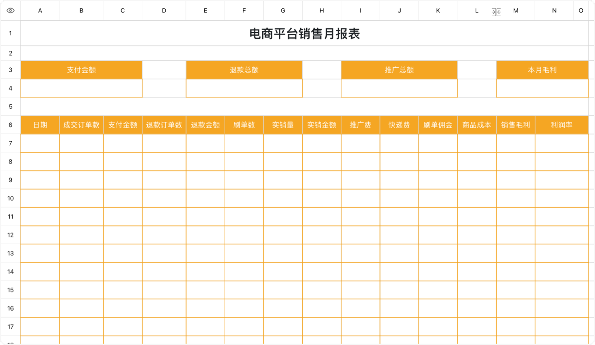
Task: Select column M header
Action: click(x=516, y=11)
